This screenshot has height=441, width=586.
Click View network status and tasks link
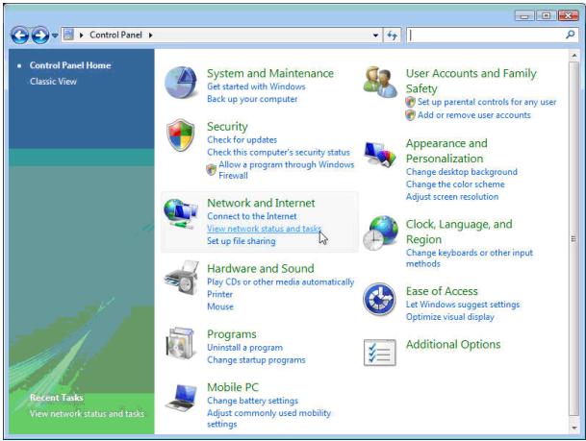pyautogui.click(x=265, y=229)
